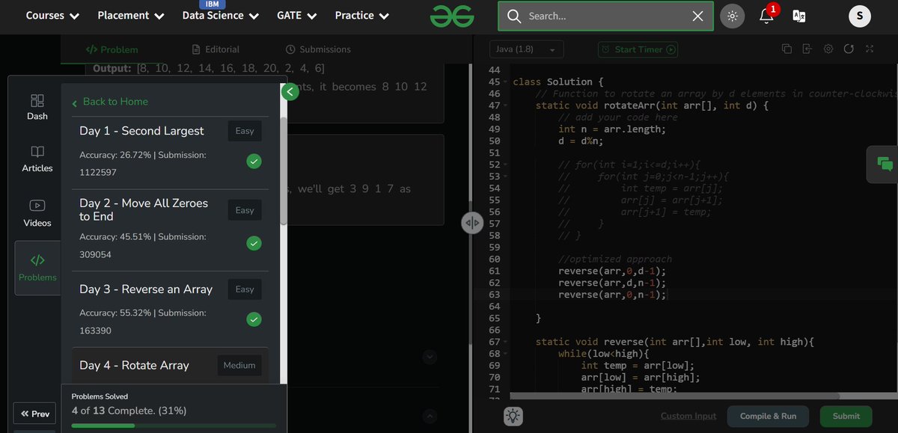The image size is (898, 433).
Task: Clear the search box with X
Action: 697,16
